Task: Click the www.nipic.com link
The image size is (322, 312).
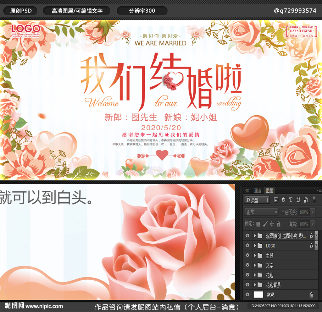Action: pyautogui.click(x=44, y=306)
